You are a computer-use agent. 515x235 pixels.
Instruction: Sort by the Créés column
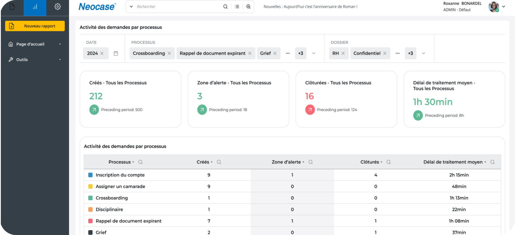tap(205, 162)
